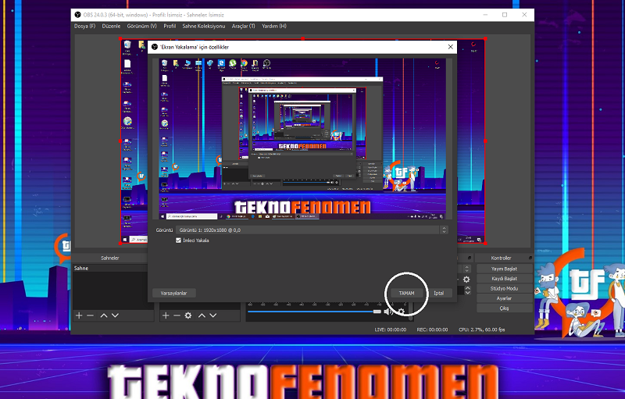Move the scene down with the arrow icon
Image resolution: width=625 pixels, height=399 pixels.
pos(115,315)
